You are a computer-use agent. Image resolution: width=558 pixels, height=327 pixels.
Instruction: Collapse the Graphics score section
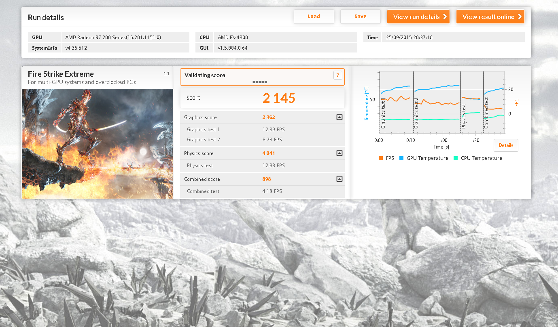tap(339, 117)
